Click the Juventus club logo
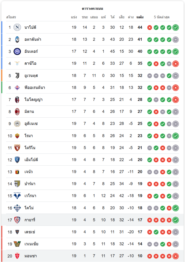The image size is (185, 262). coord(17,75)
